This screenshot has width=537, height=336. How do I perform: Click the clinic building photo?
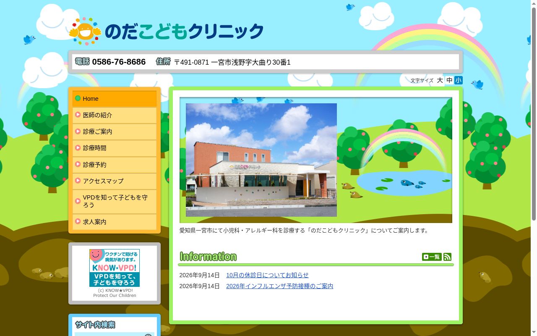click(261, 160)
